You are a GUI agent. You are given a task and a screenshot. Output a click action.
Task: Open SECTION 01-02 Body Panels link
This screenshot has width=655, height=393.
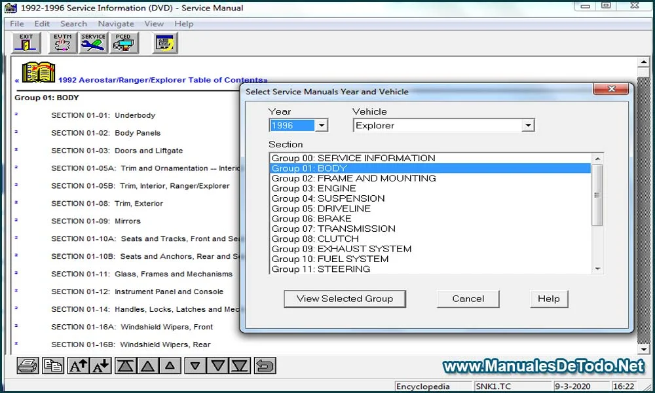(105, 133)
